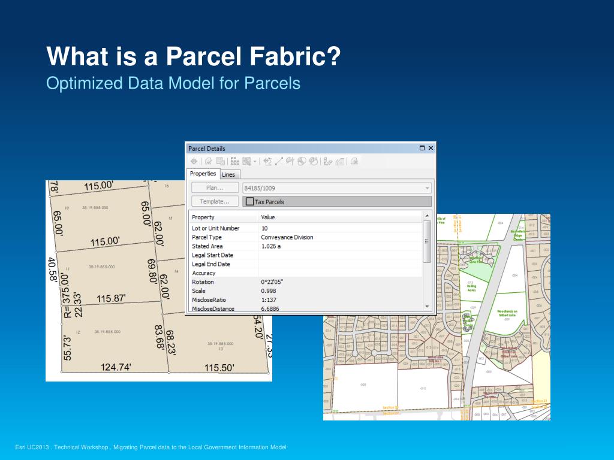Click the grey polygon shape icon in toolbar

click(x=340, y=161)
